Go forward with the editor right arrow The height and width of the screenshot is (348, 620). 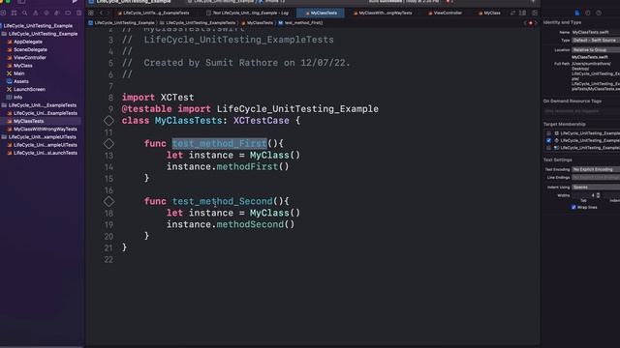pos(108,13)
